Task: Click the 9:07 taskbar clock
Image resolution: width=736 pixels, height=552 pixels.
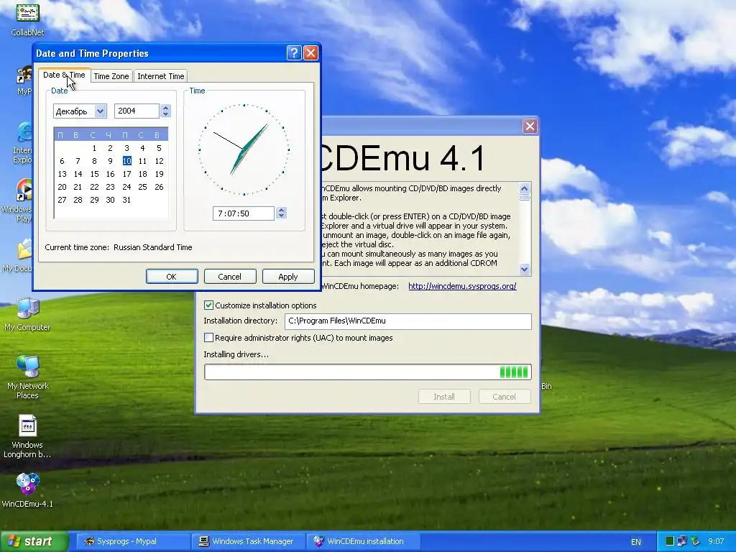Action: [716, 542]
